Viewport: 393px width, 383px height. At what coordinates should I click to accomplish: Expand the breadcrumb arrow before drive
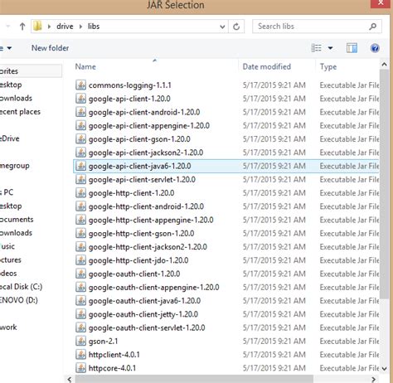(49, 27)
